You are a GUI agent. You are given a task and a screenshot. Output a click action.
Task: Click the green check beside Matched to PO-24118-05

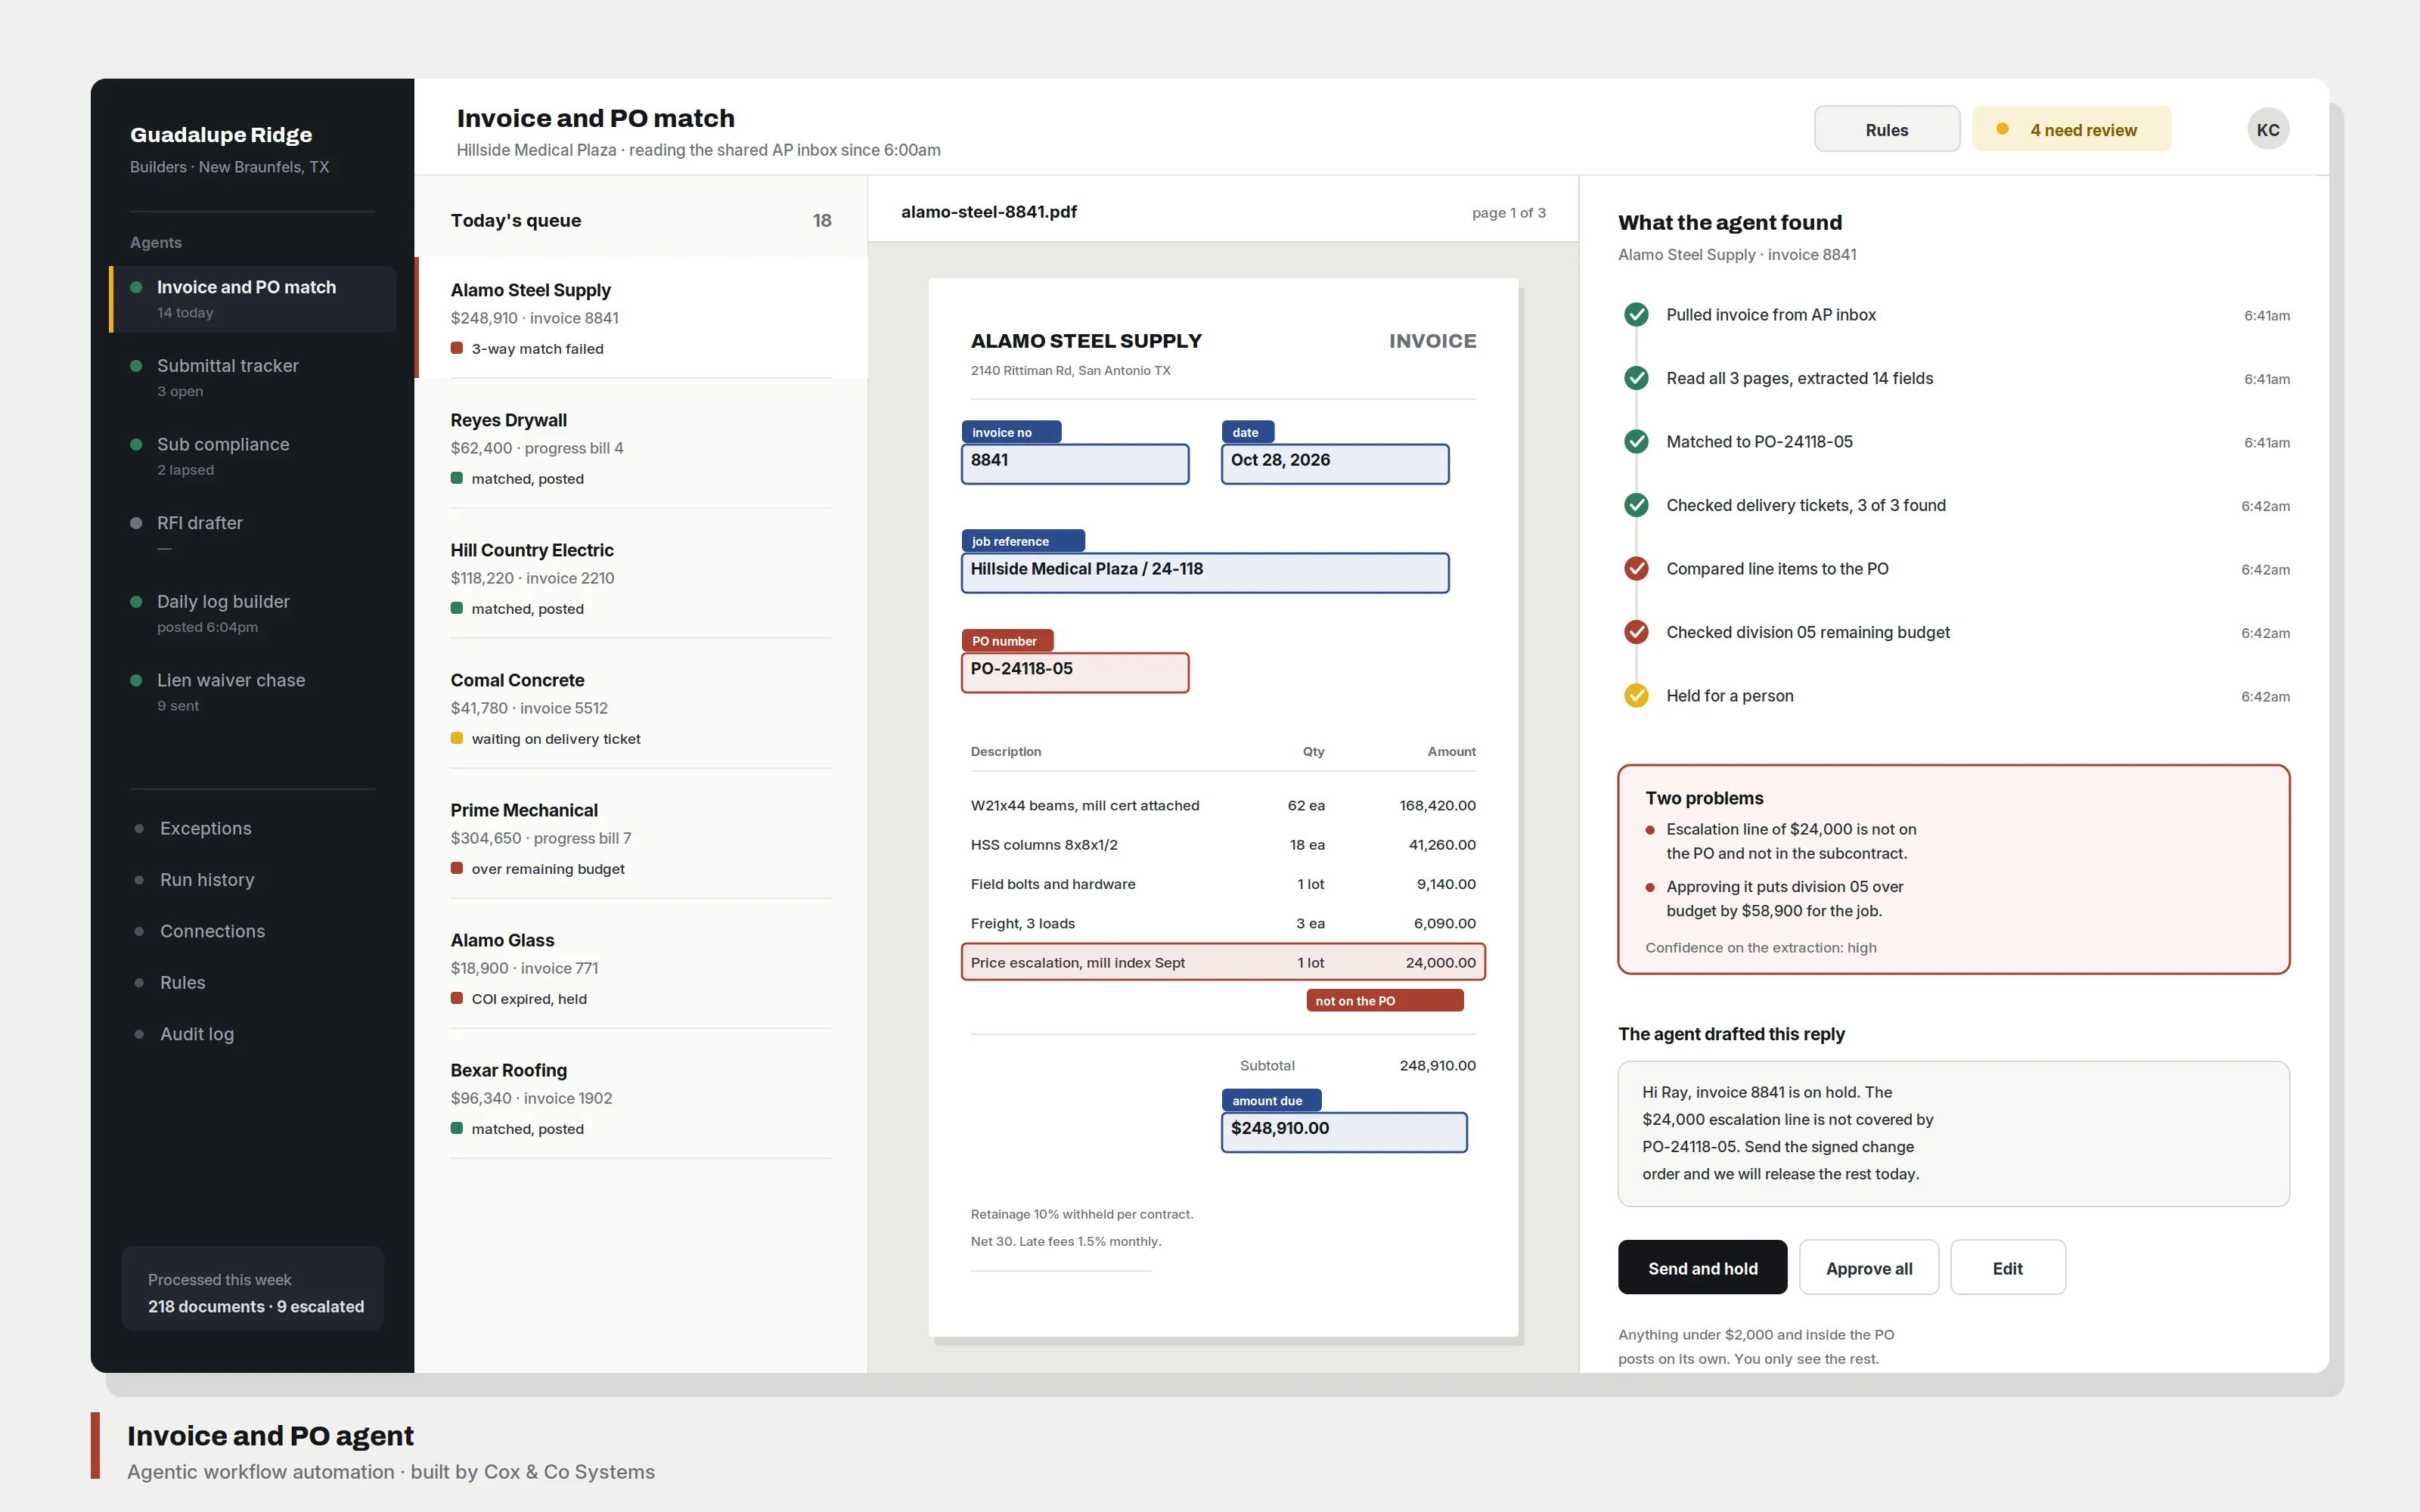(1636, 442)
